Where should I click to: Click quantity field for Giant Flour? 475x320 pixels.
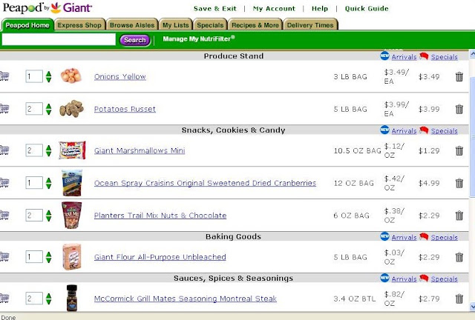coord(34,257)
